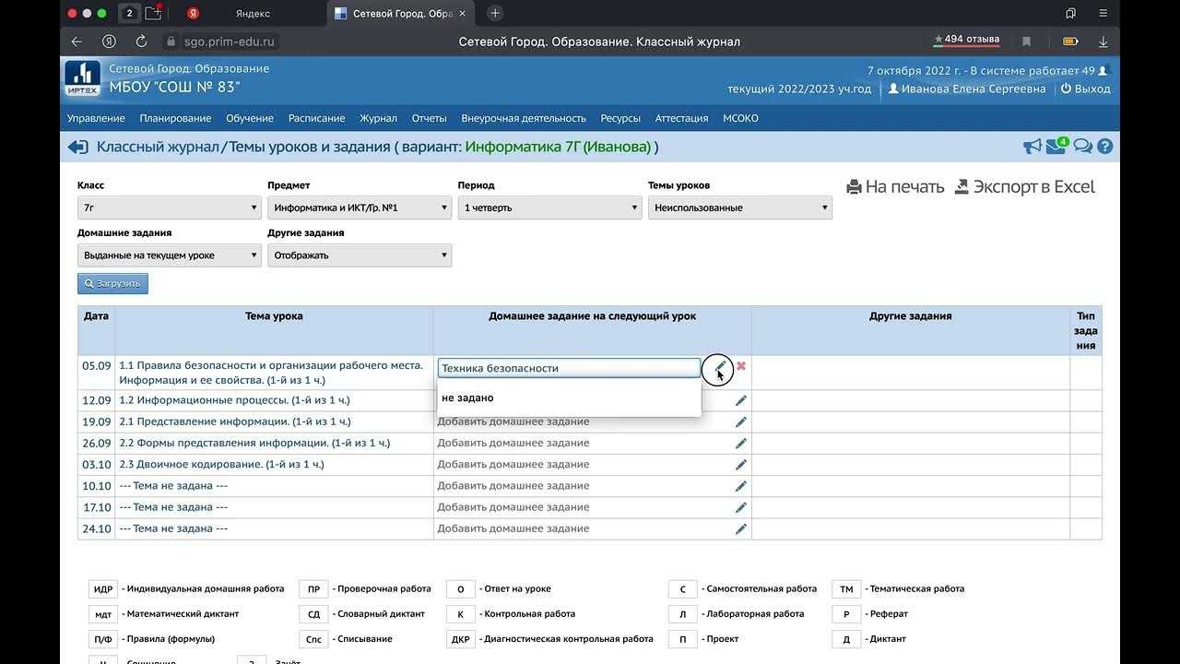Open Другие задания dropdown showing Отображать
Viewport: 1180px width, 664px height.
360,255
